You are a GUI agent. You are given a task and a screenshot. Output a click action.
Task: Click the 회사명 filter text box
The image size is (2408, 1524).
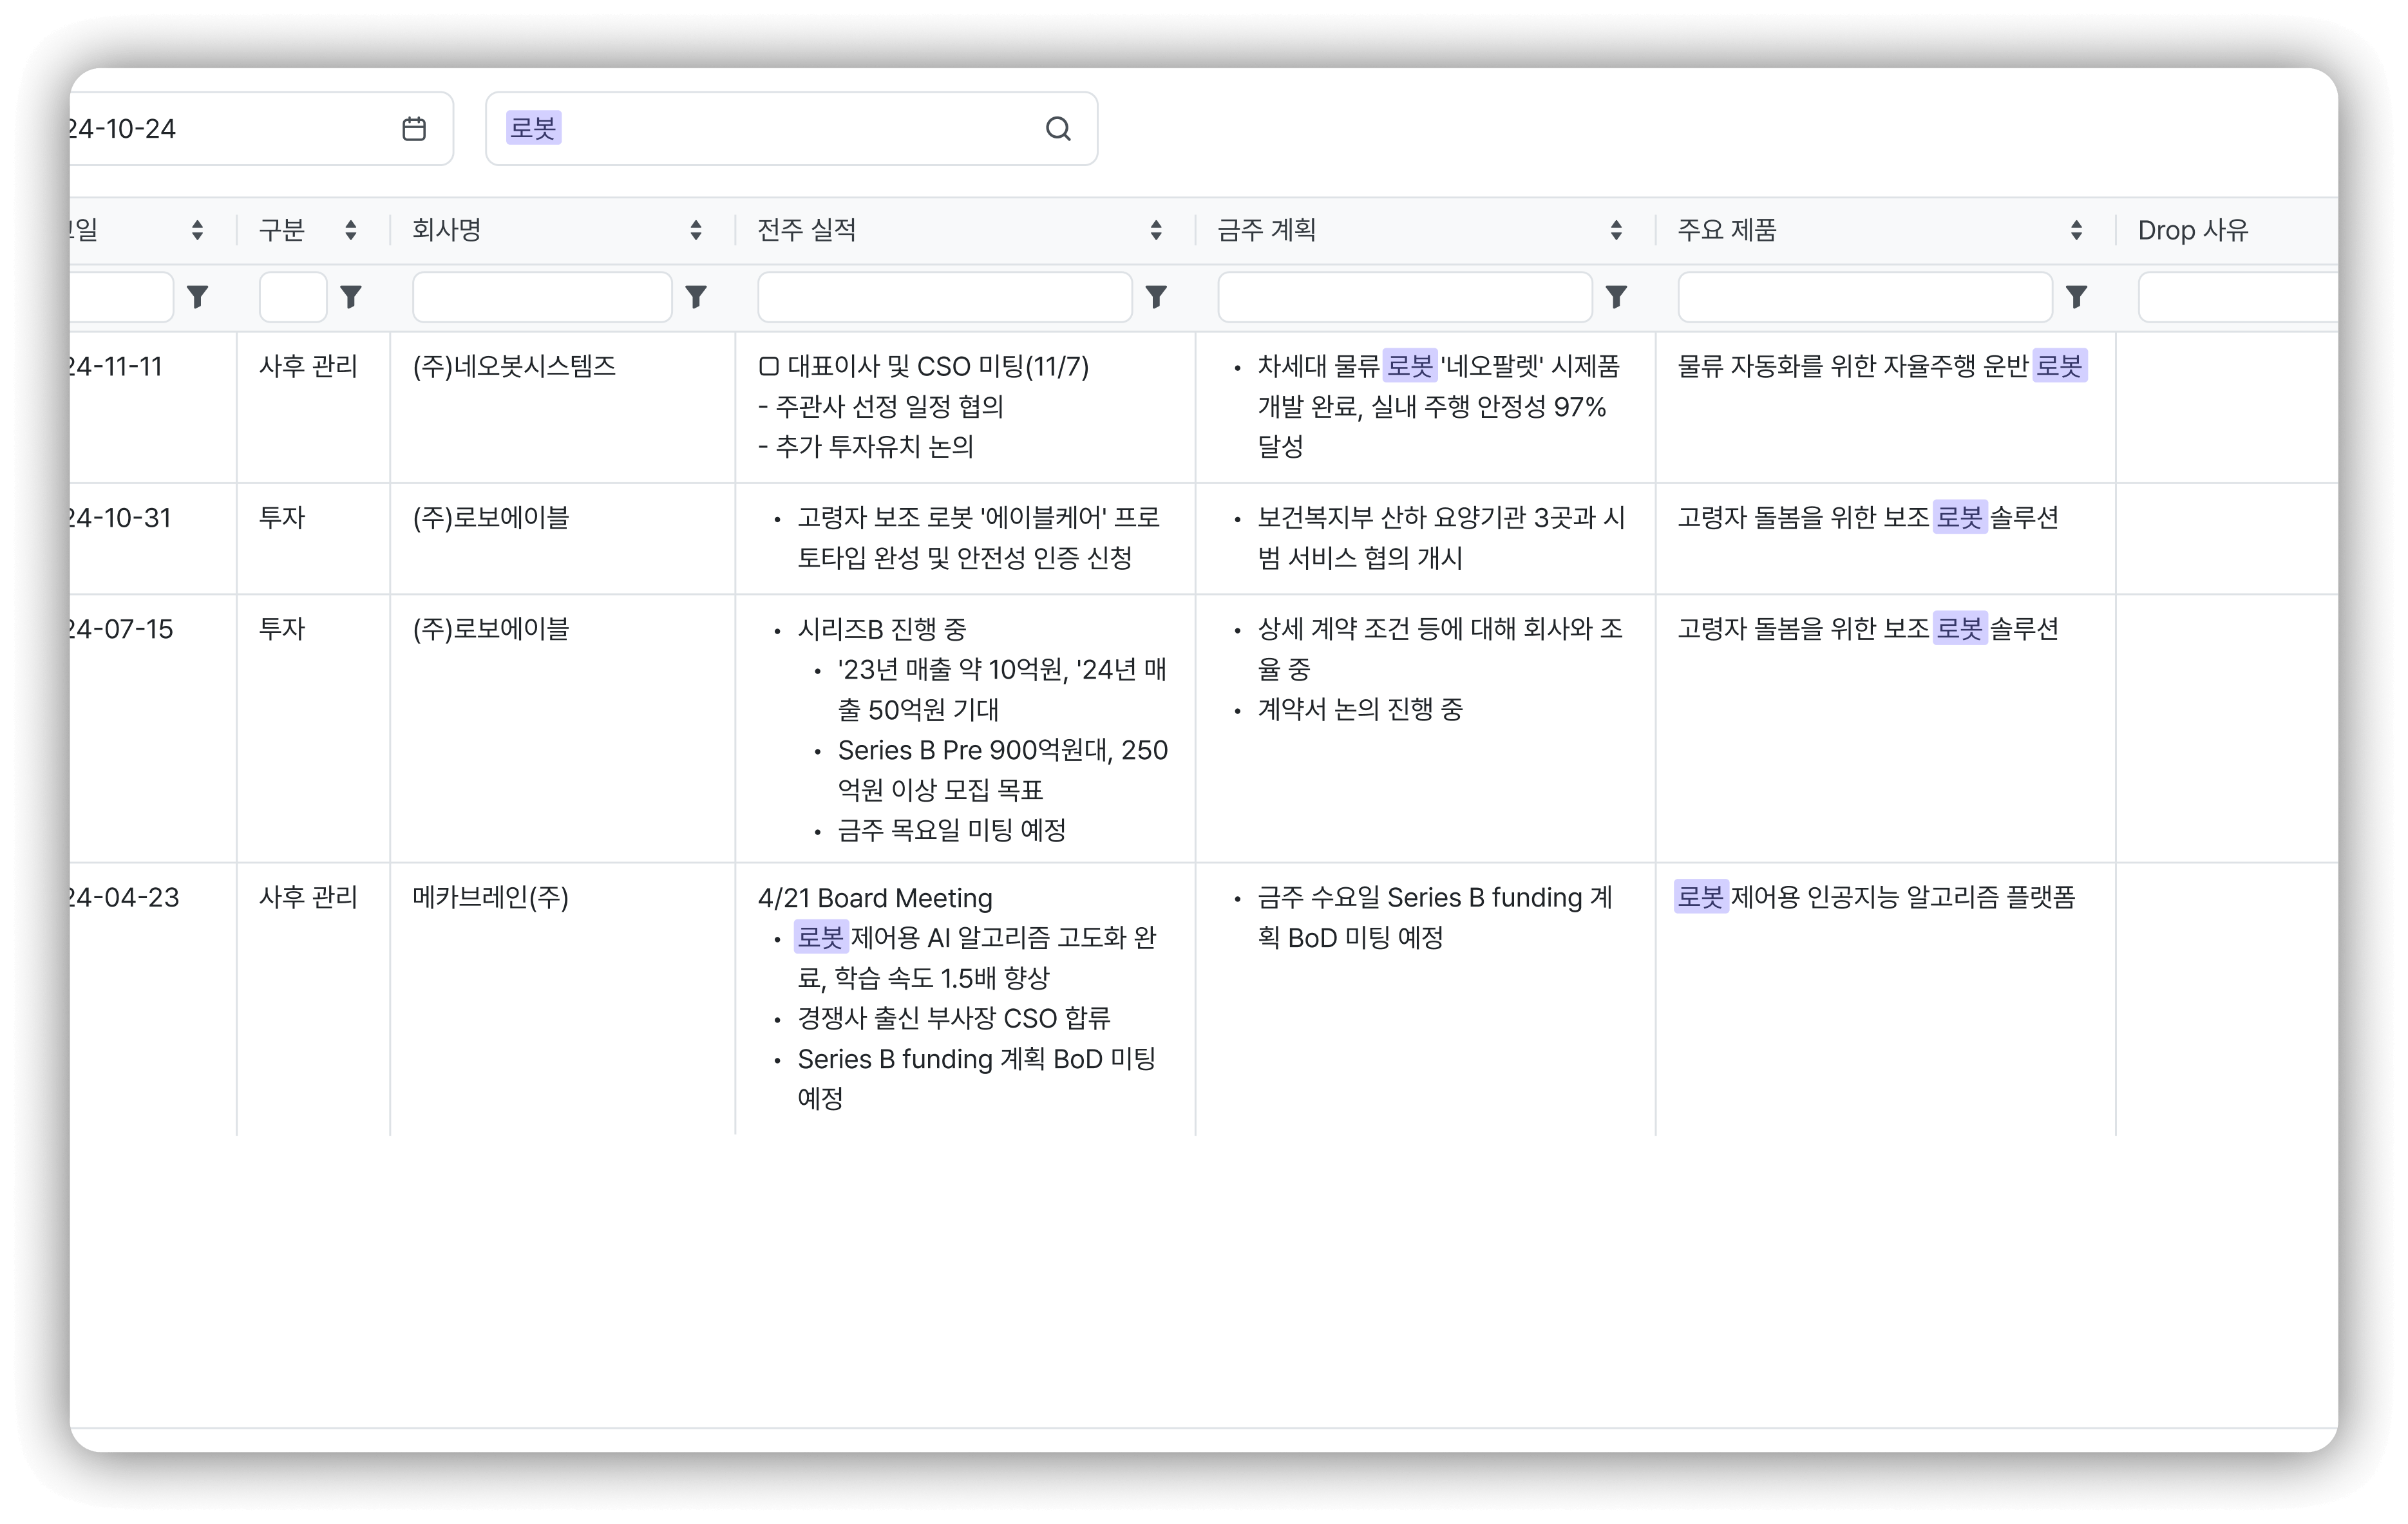tap(542, 297)
